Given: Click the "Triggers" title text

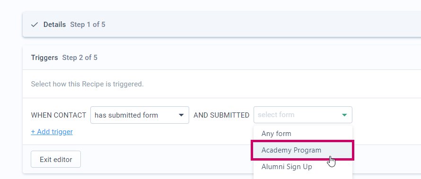Looking at the screenshot, I should (x=44, y=58).
